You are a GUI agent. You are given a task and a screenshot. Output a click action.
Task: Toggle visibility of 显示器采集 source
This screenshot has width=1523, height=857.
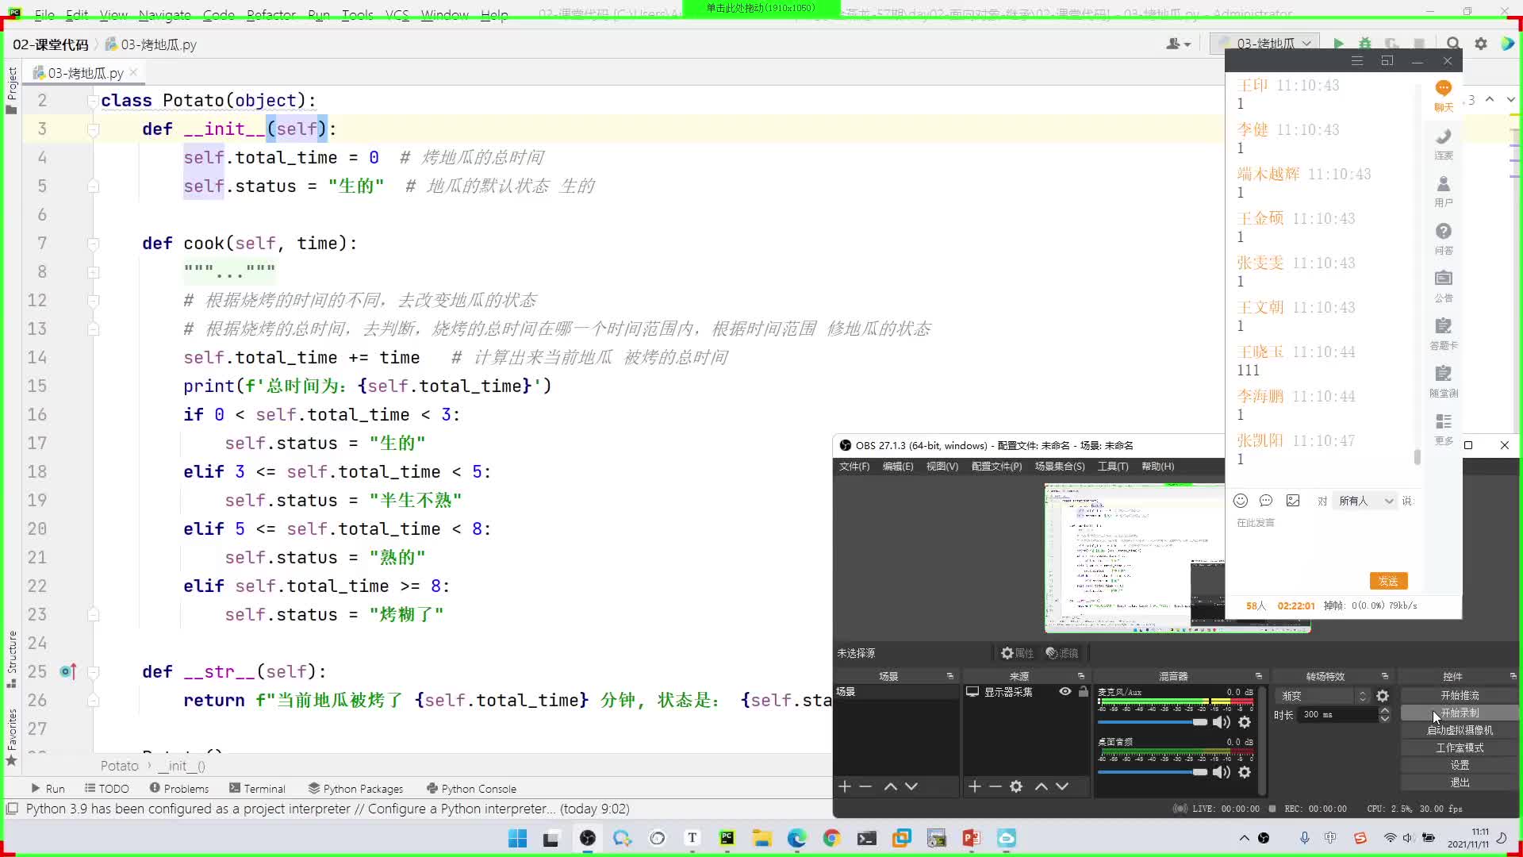click(1065, 692)
